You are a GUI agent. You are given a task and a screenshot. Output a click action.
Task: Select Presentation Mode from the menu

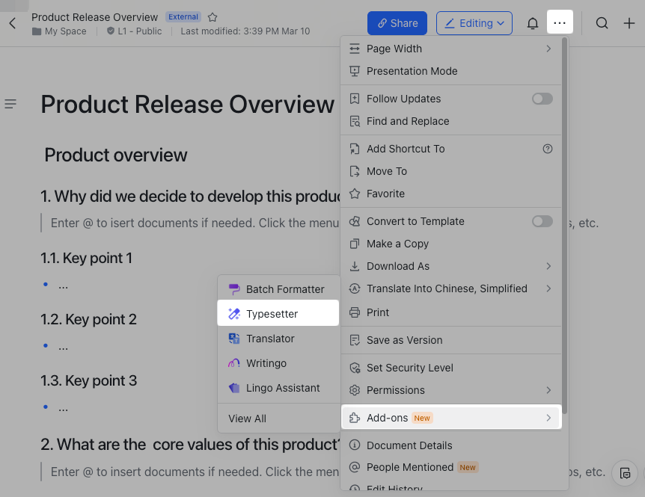point(412,71)
